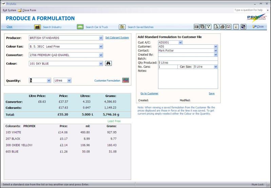The image size is (271, 188).
Task: Click the Save link in customer panel
Action: (x=211, y=94)
